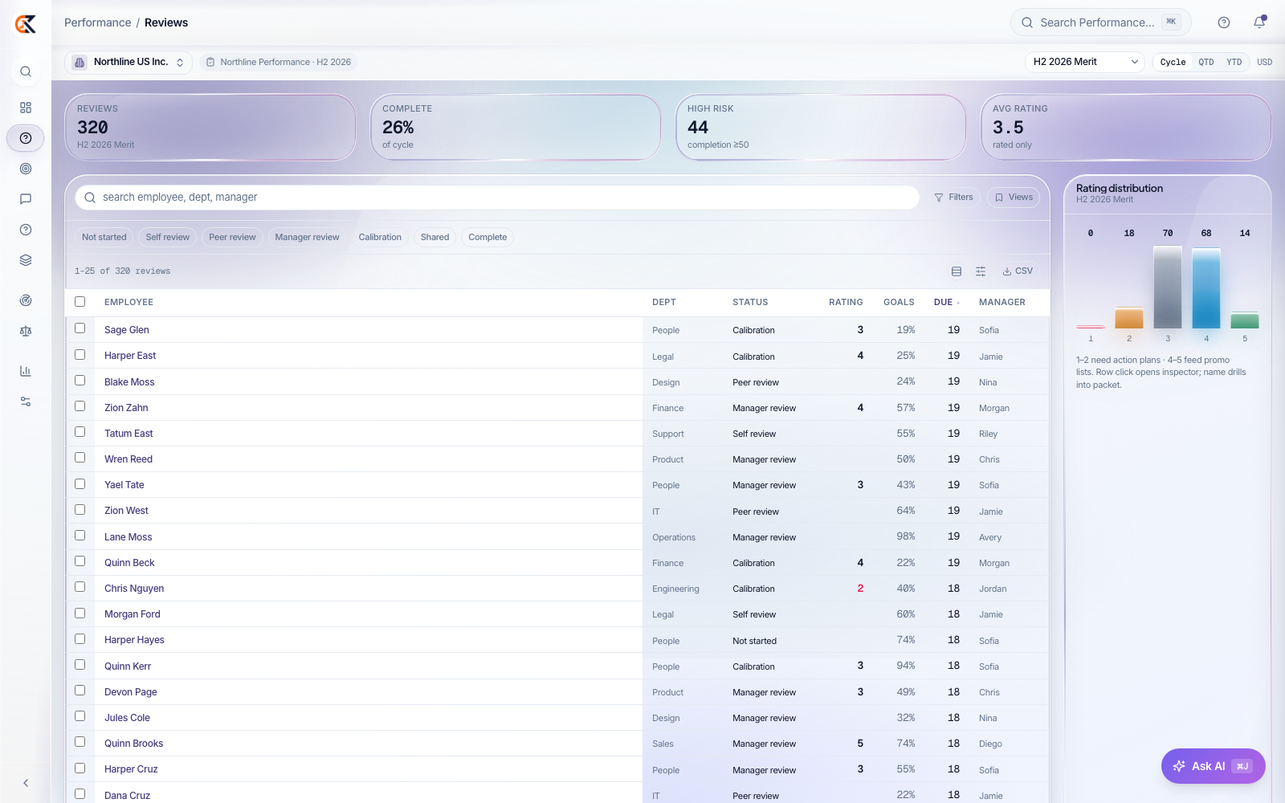
Task: Open saved Views
Action: (1014, 198)
